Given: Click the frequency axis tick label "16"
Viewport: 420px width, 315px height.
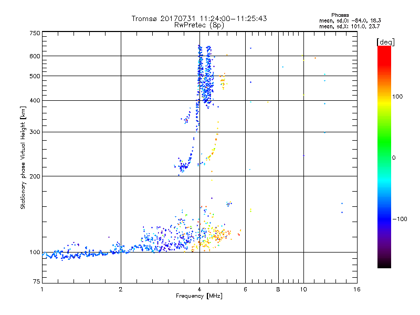Looking at the screenshot, I should [357, 289].
